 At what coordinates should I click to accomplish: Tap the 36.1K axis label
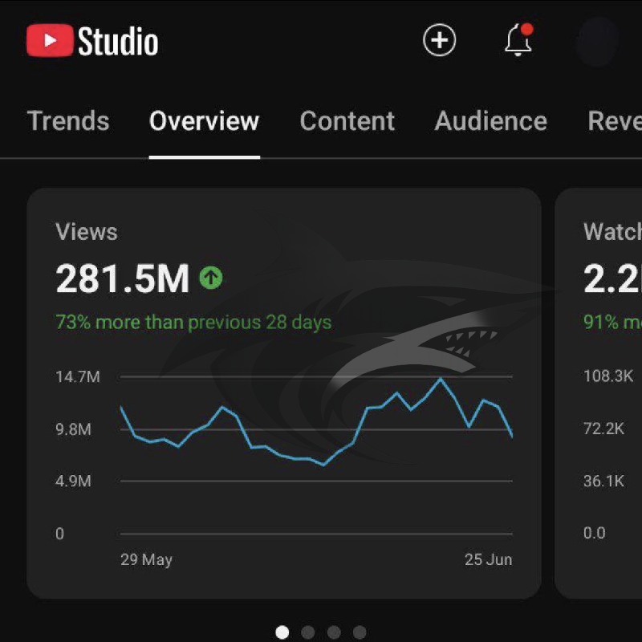(x=604, y=481)
